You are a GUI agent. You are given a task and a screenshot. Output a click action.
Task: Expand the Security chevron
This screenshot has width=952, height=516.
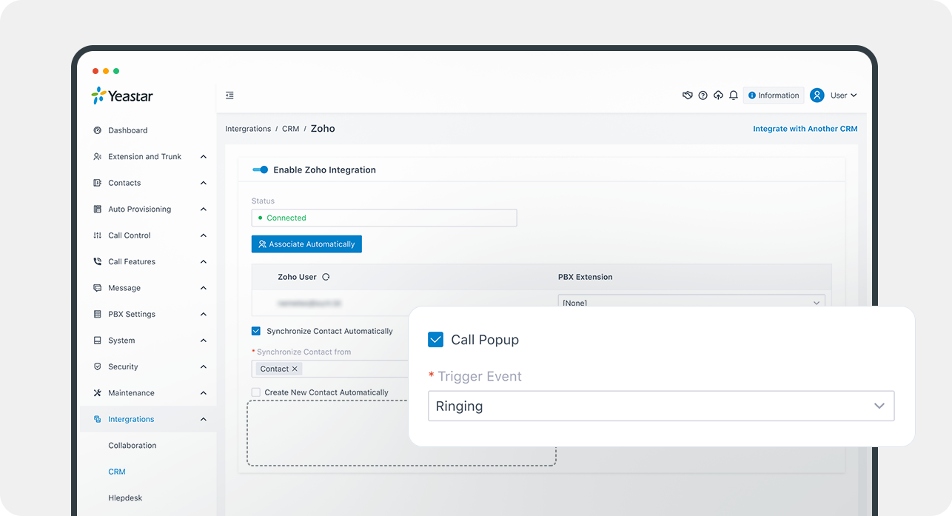tap(204, 367)
